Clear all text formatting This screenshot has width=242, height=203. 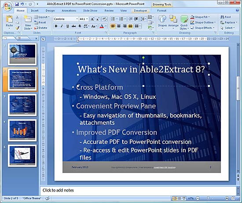(x=104, y=19)
